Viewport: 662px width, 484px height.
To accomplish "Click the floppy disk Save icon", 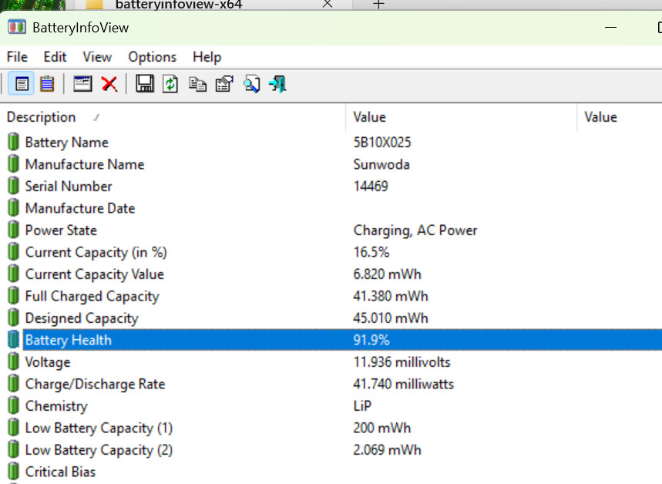I will pyautogui.click(x=144, y=84).
